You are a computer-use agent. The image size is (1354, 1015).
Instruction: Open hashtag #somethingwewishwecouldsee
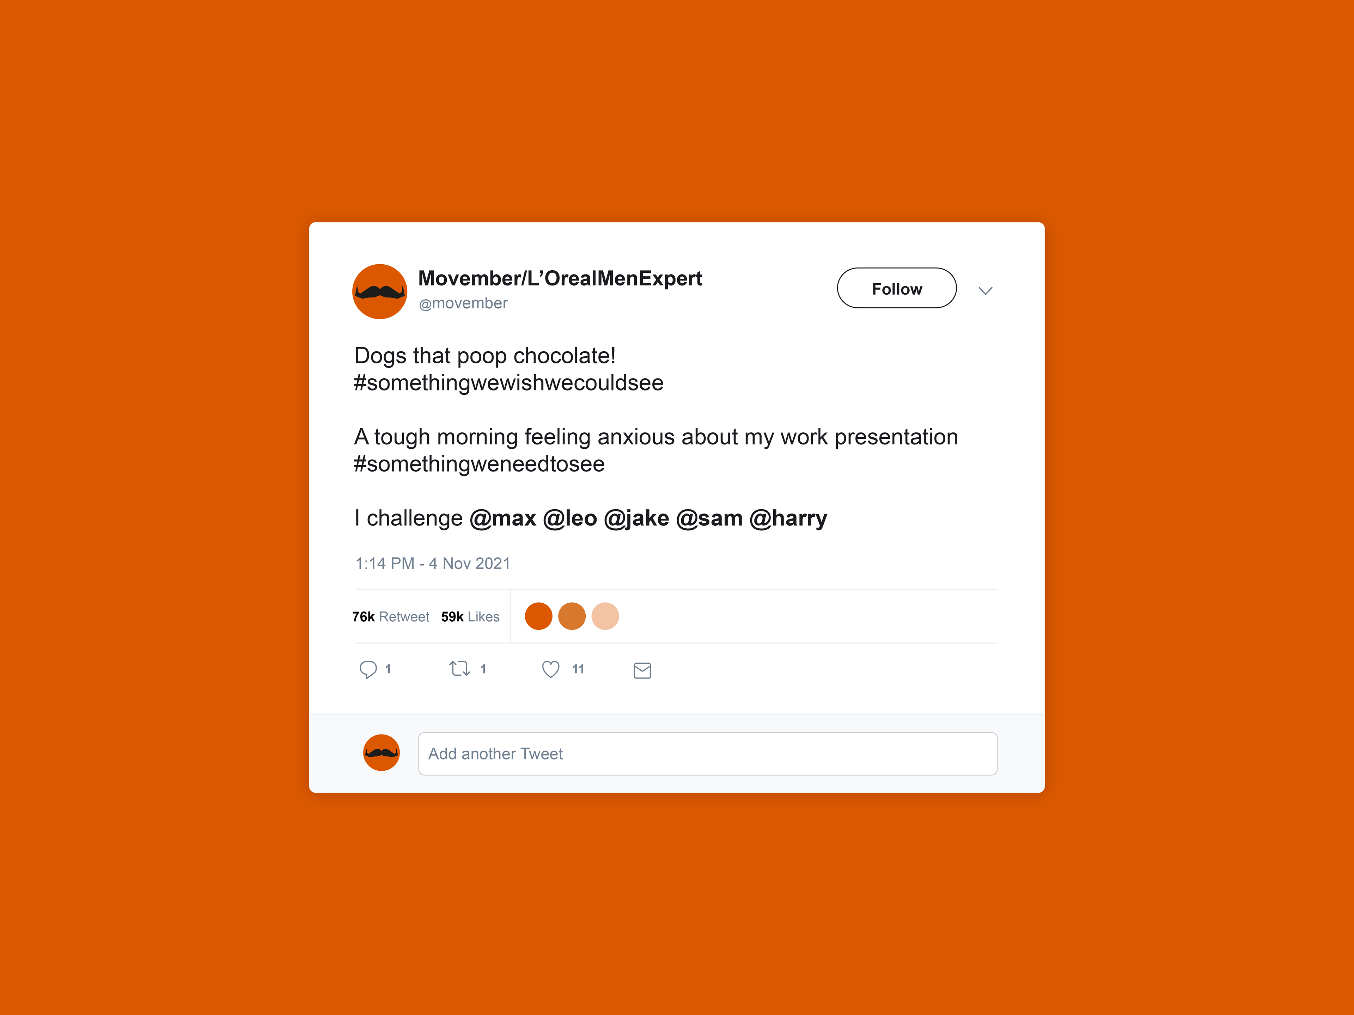[x=509, y=383]
